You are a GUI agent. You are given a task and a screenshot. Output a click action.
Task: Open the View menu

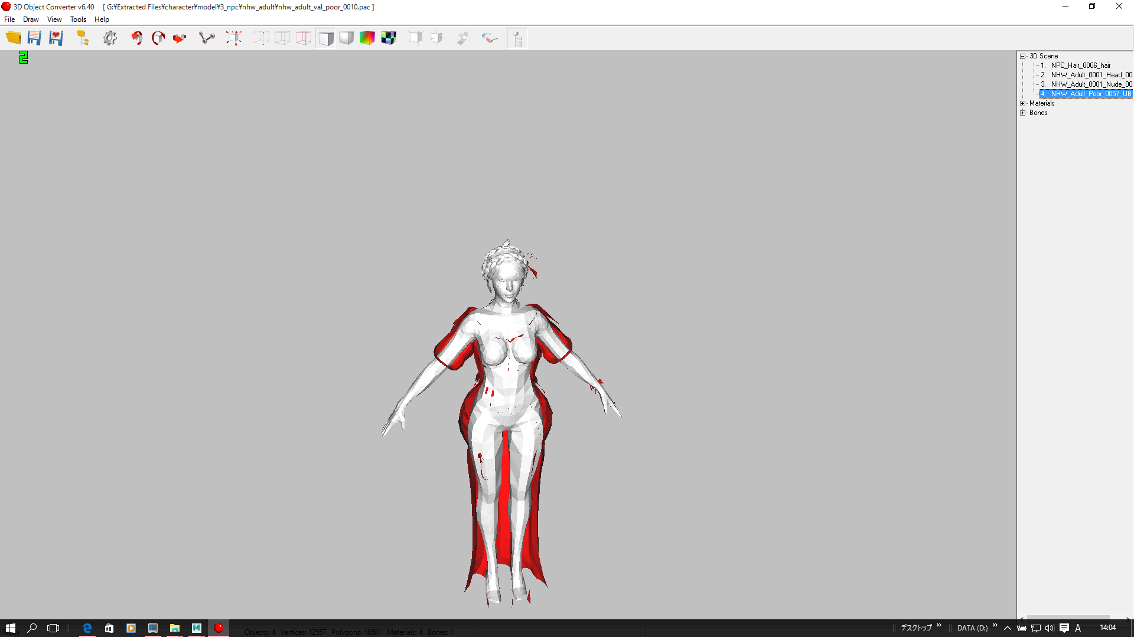(x=54, y=19)
